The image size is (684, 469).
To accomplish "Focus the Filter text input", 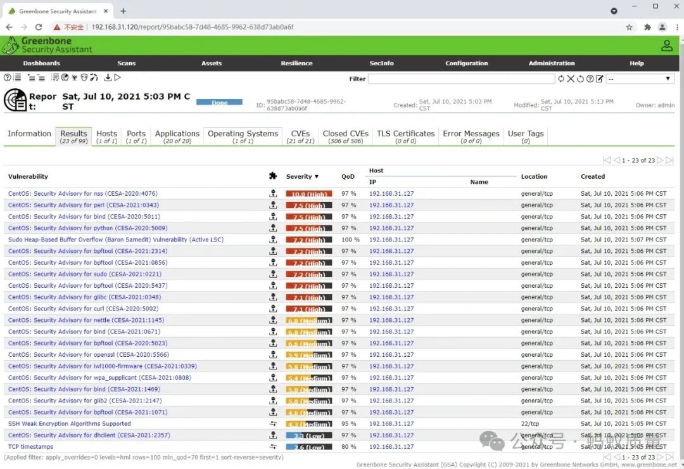I will coord(462,79).
